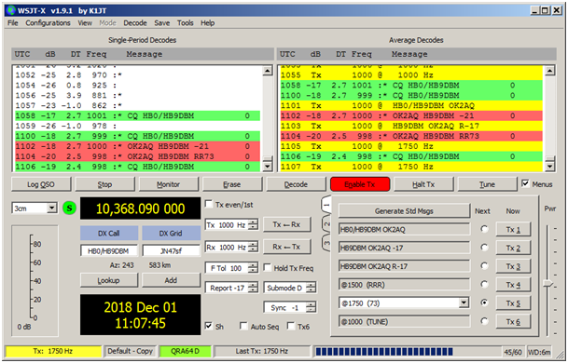This screenshot has height=363, width=568.
Task: Enable the Tx even/1st checkbox
Action: [209, 204]
